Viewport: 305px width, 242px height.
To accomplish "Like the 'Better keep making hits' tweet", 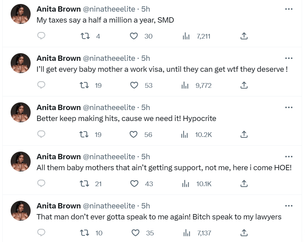I will (134, 135).
